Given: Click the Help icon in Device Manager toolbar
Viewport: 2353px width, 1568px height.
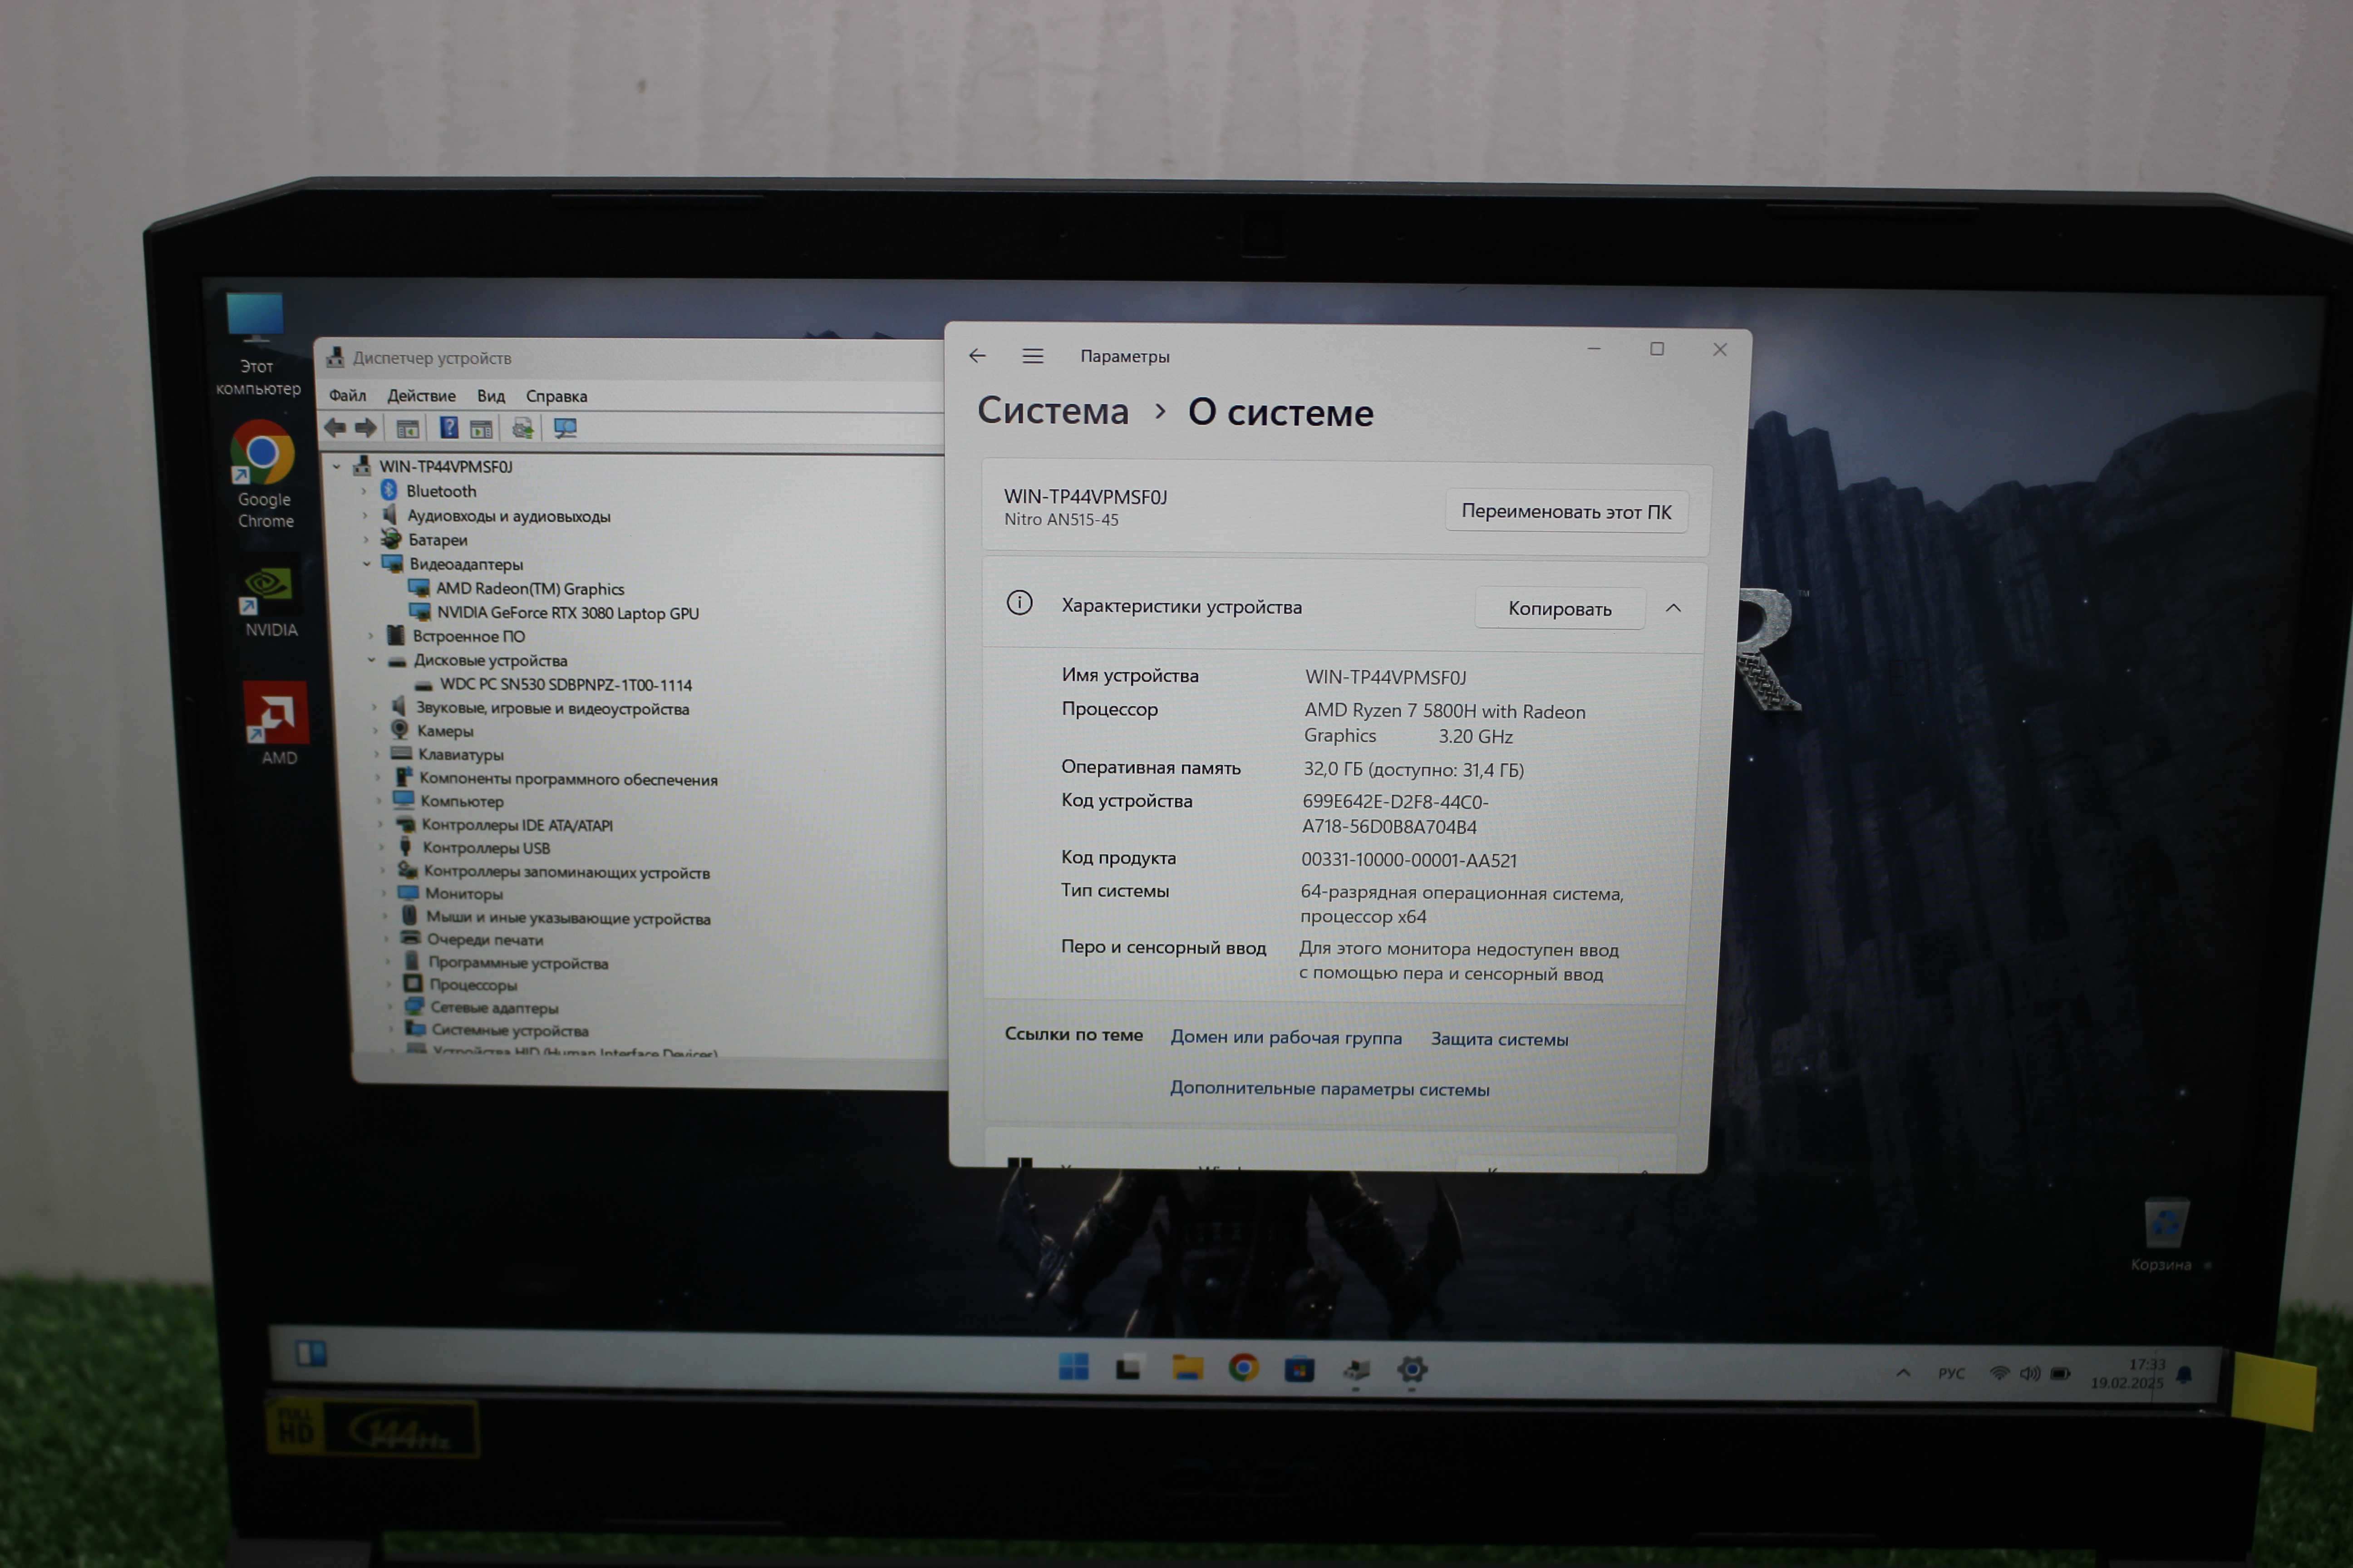Looking at the screenshot, I should (449, 428).
